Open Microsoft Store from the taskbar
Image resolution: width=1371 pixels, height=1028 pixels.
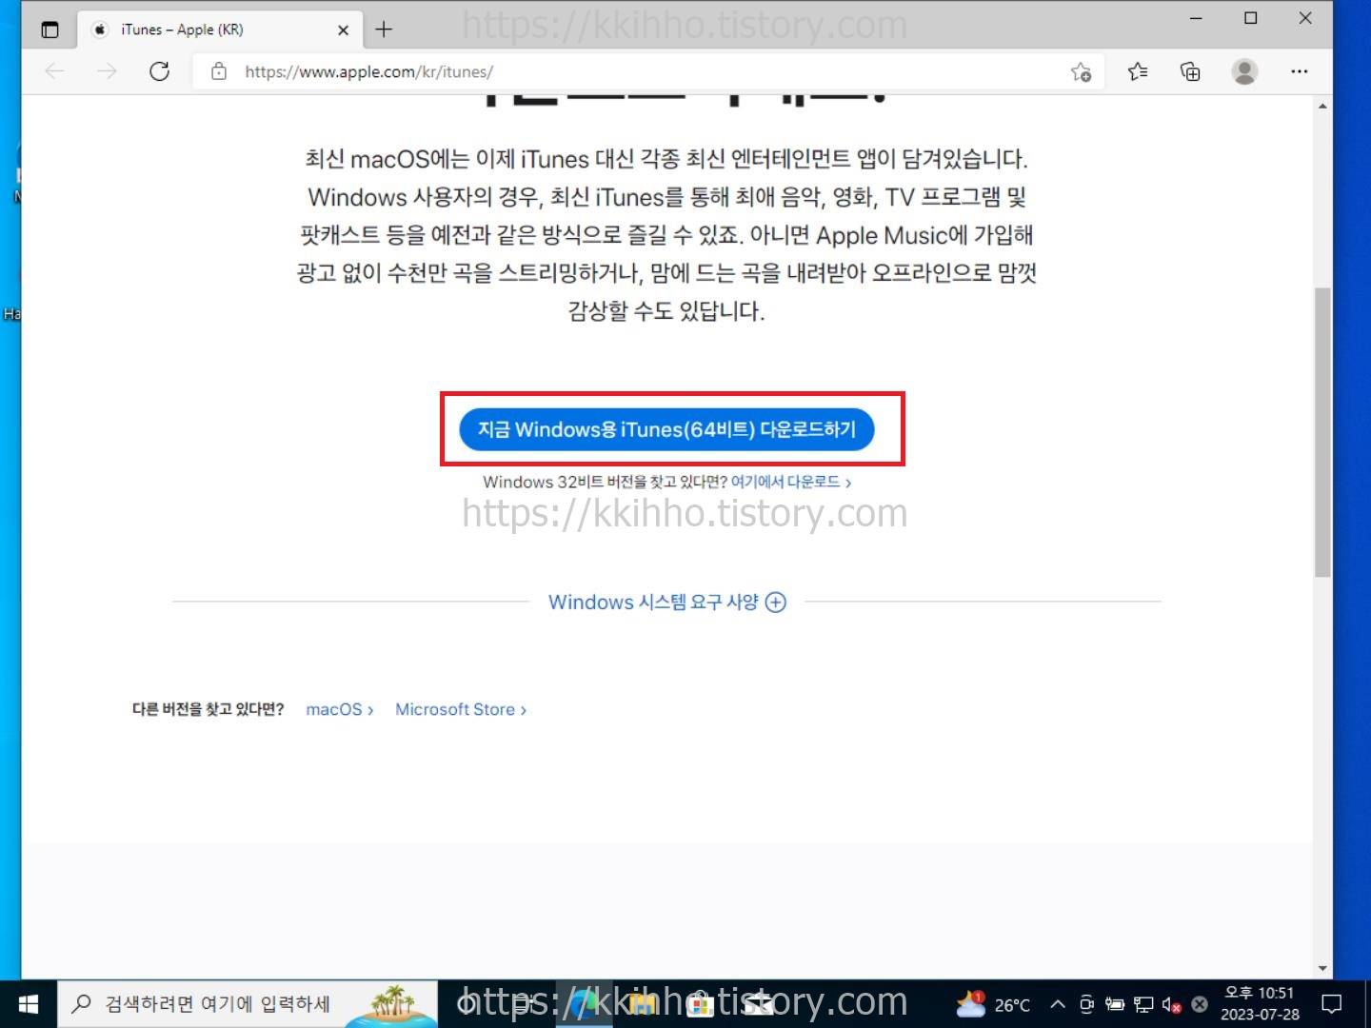pyautogui.click(x=701, y=1004)
